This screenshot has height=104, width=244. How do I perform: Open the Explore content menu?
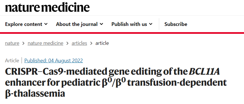point(26,24)
